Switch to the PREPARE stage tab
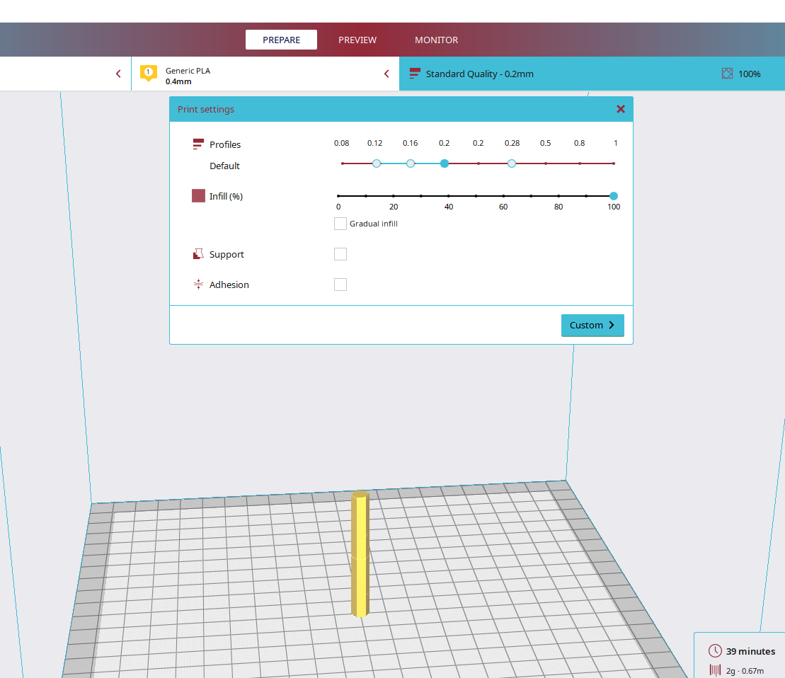Screen dimensions: 785x678 [281, 40]
